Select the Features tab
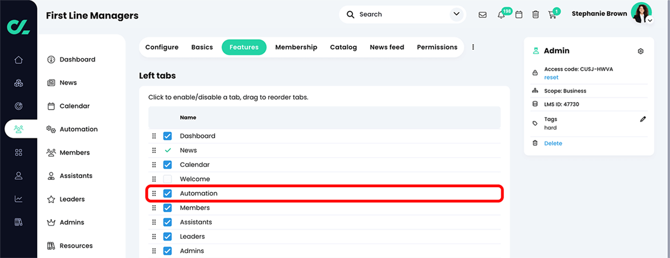Screen dimensions: 670x258 click(x=244, y=48)
